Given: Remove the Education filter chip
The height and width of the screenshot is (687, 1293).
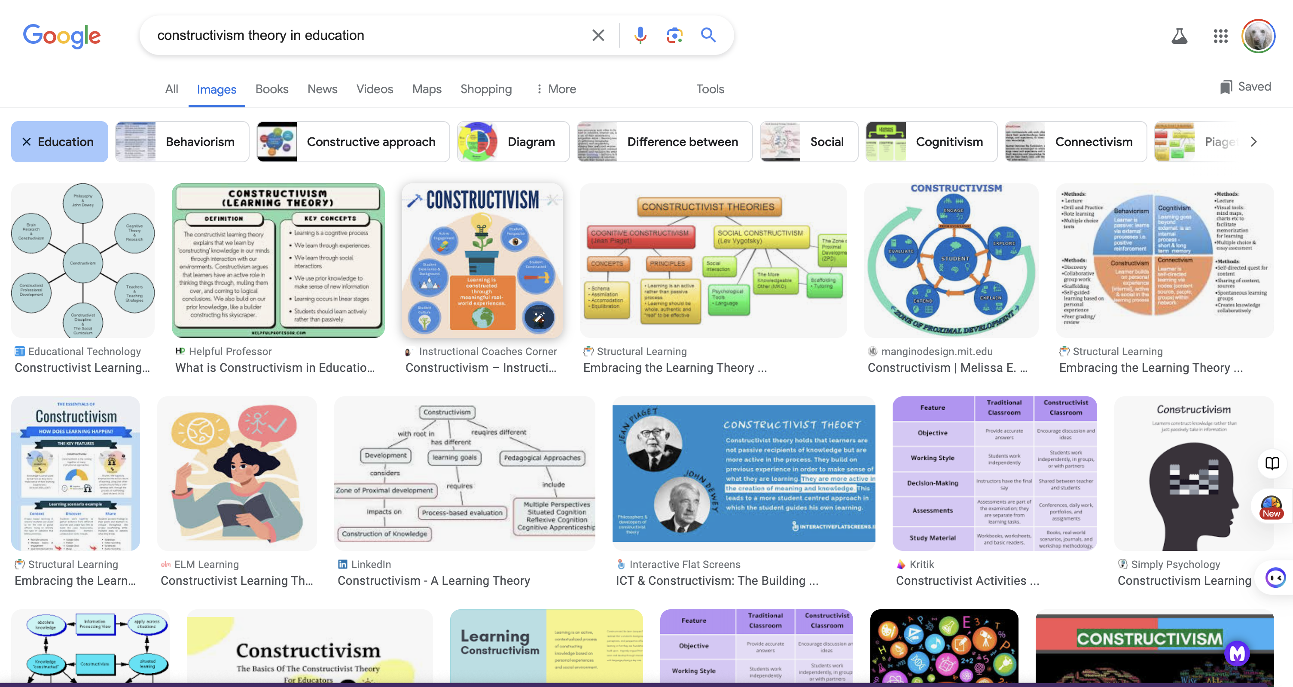Looking at the screenshot, I should (27, 142).
